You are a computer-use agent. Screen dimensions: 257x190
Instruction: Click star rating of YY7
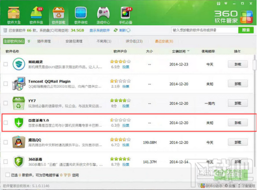pyautogui.click(x=120, y=100)
